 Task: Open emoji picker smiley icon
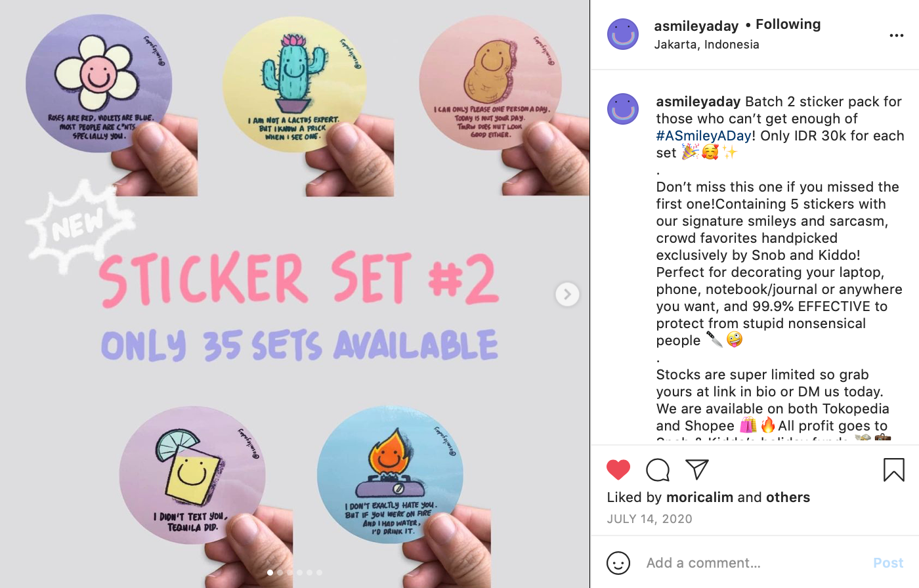point(618,563)
